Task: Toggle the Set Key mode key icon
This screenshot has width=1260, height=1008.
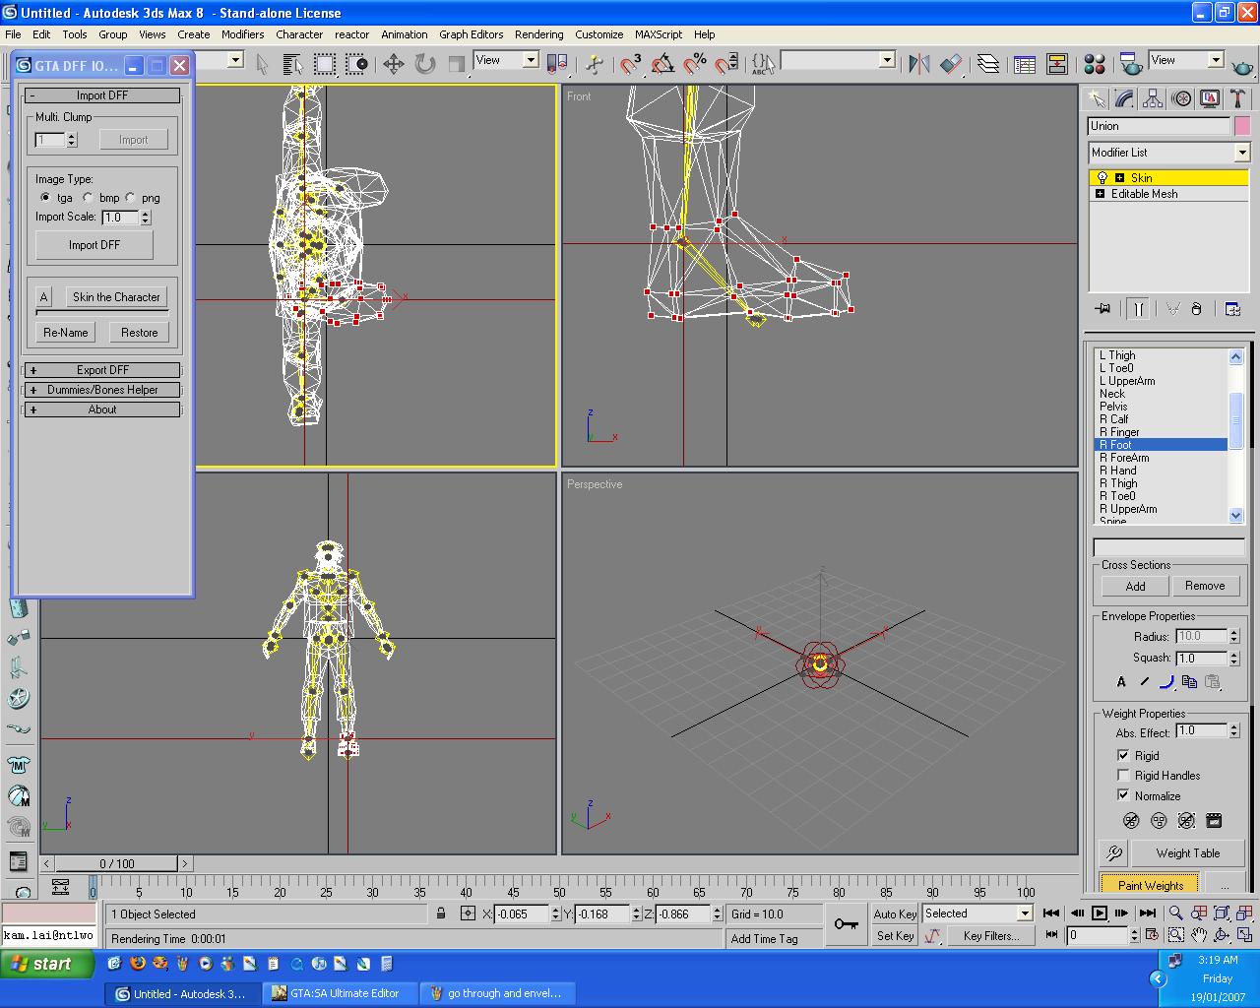Action: point(846,924)
